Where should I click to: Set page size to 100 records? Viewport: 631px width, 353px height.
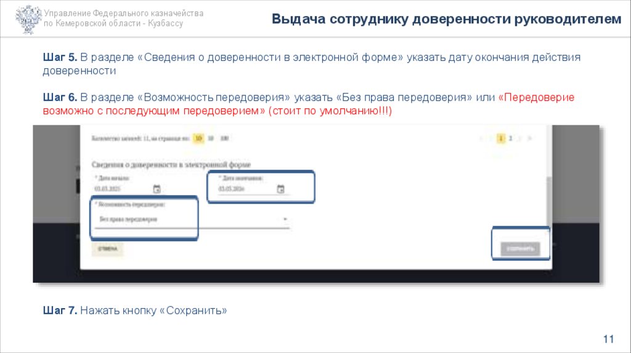[x=224, y=138]
